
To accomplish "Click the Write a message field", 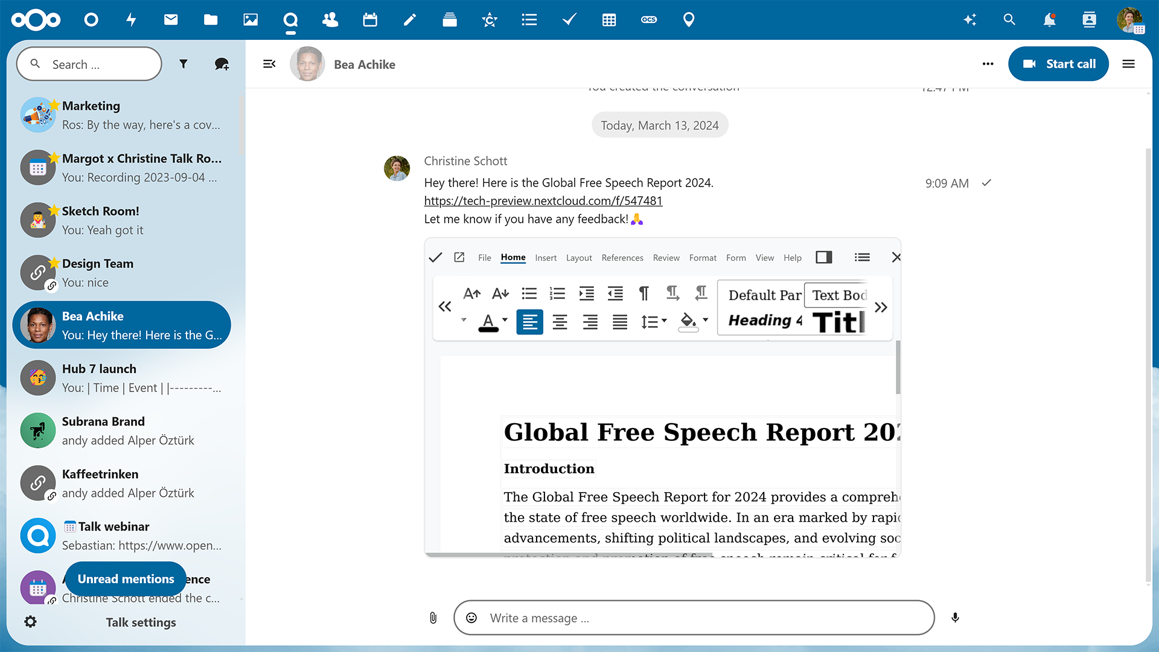I will pyautogui.click(x=694, y=618).
